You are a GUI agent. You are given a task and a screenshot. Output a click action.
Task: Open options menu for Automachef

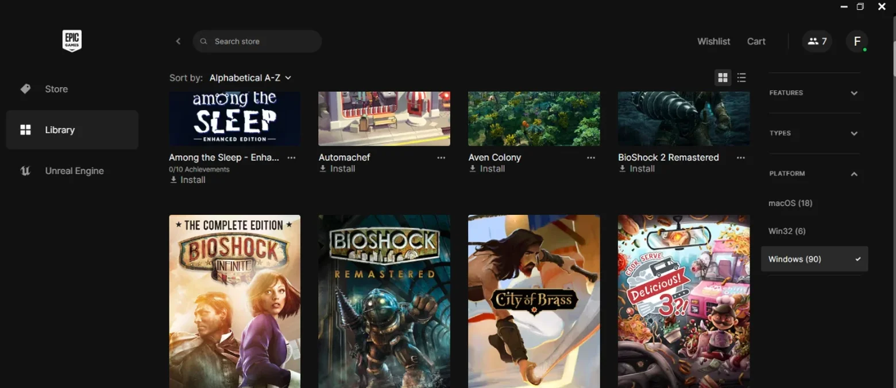[441, 158]
